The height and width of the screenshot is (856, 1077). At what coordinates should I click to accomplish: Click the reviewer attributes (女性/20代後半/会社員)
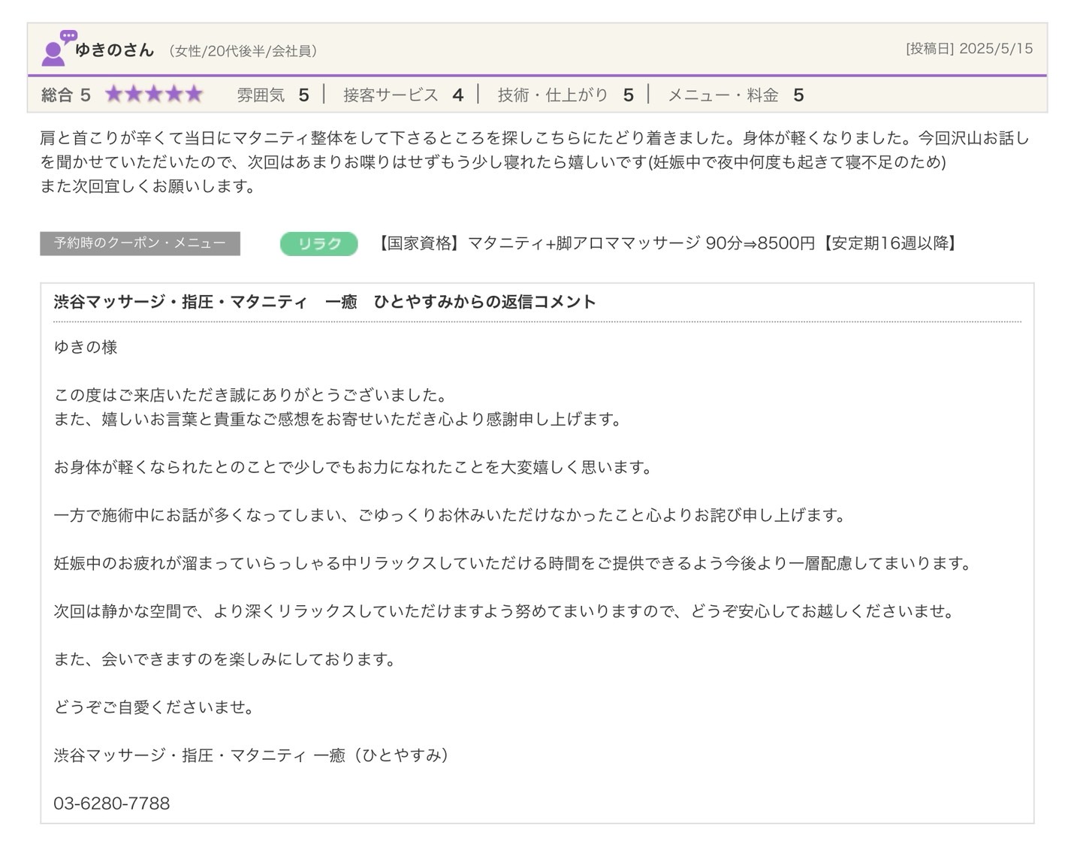pyautogui.click(x=243, y=51)
